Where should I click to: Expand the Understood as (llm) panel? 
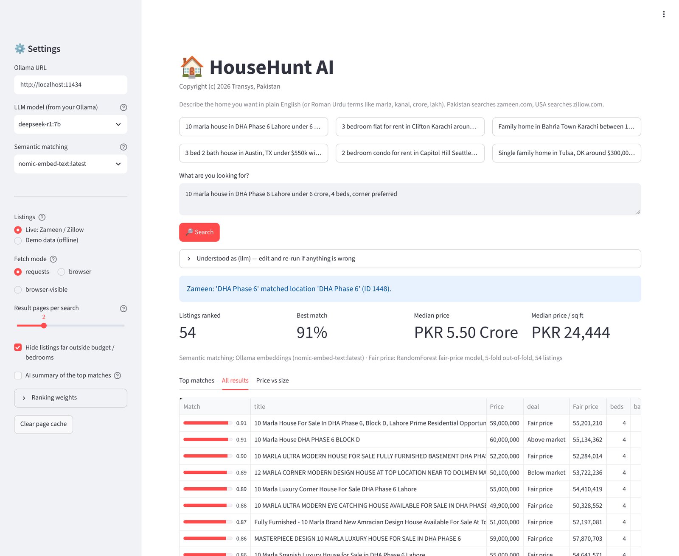tap(410, 259)
